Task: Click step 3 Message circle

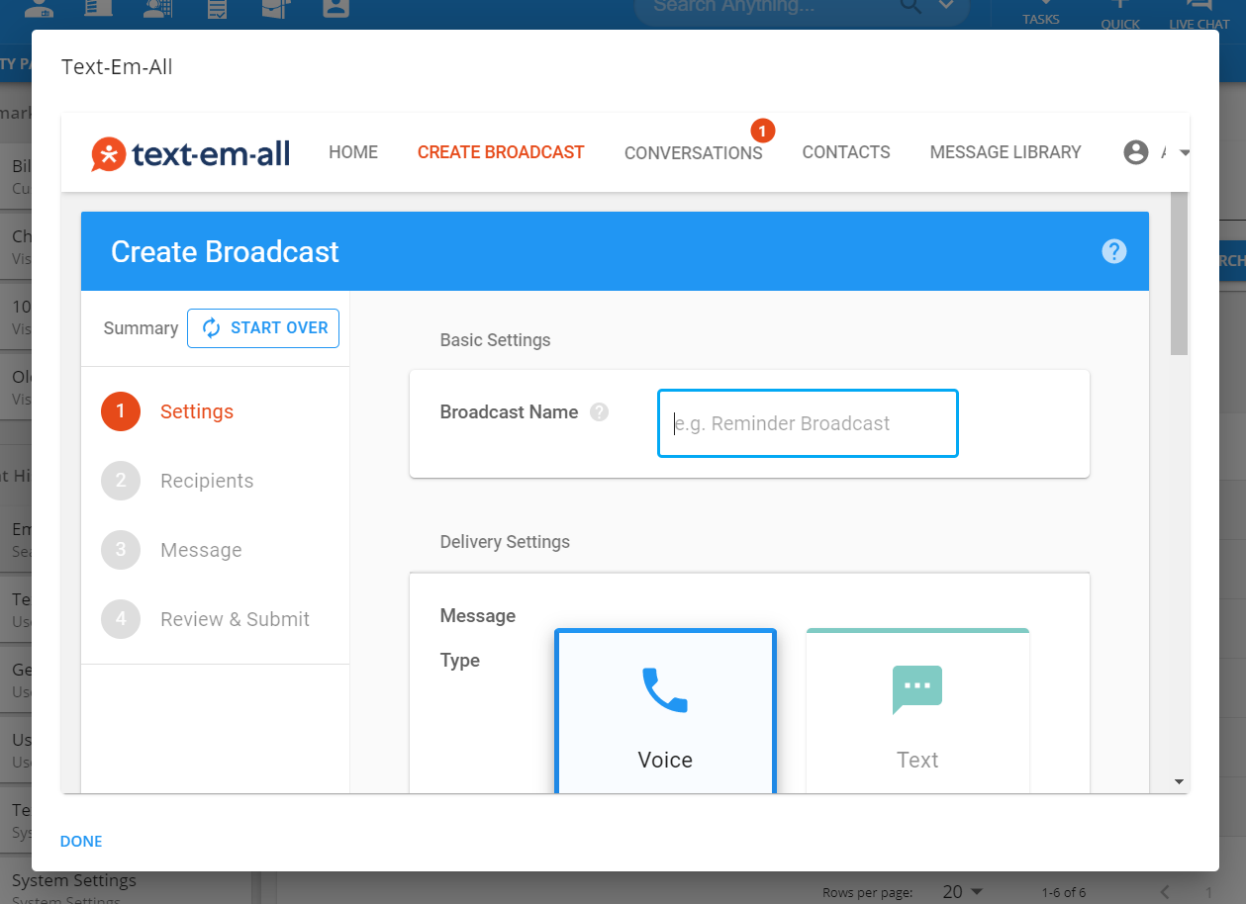Action: coord(121,550)
